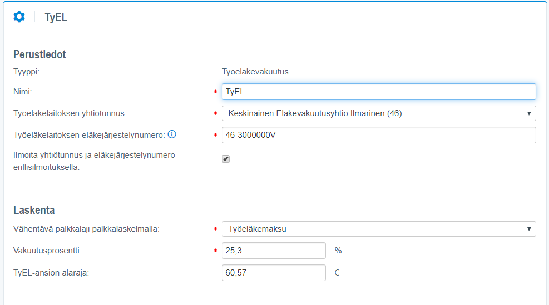Viewport: 549px width, 305px height.
Task: Click the euro symbol after alaraja field
Action: coord(336,273)
